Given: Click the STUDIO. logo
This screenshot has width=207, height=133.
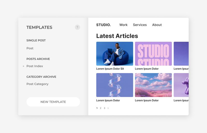Looking at the screenshot, I should (103, 25).
